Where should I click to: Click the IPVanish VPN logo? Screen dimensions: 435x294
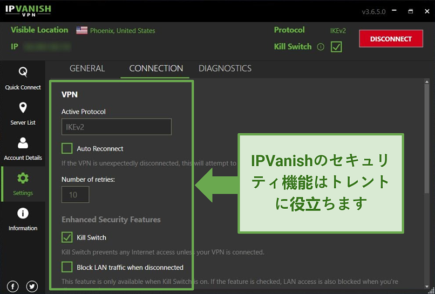(28, 10)
